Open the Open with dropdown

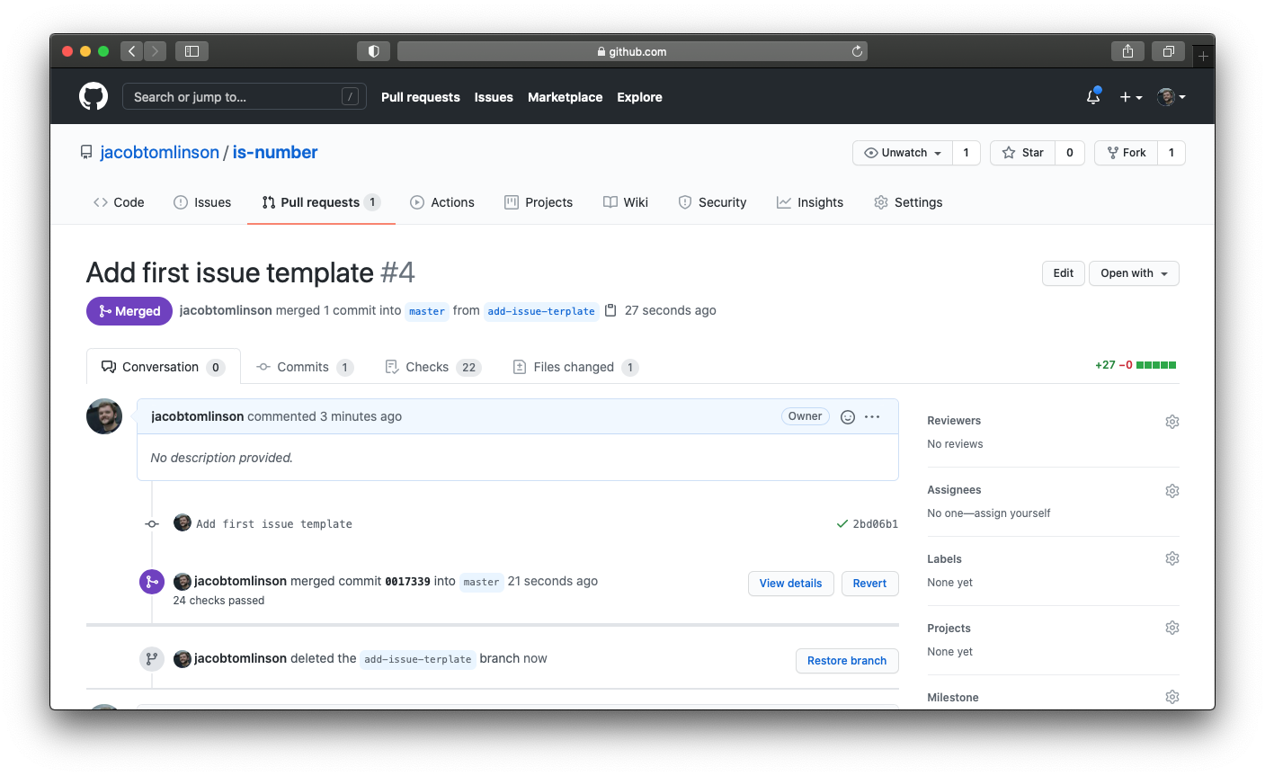point(1133,272)
